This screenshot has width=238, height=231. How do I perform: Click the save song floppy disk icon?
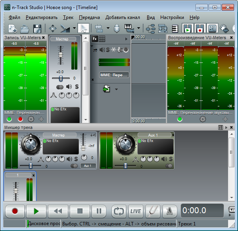pos(37,28)
